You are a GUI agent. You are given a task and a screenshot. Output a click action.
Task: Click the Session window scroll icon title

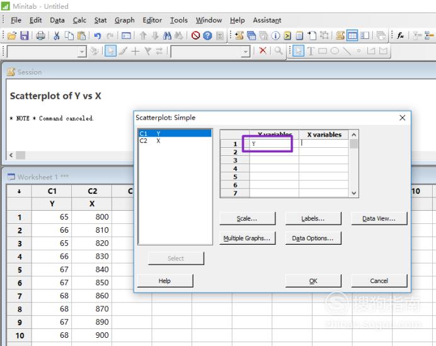click(11, 72)
